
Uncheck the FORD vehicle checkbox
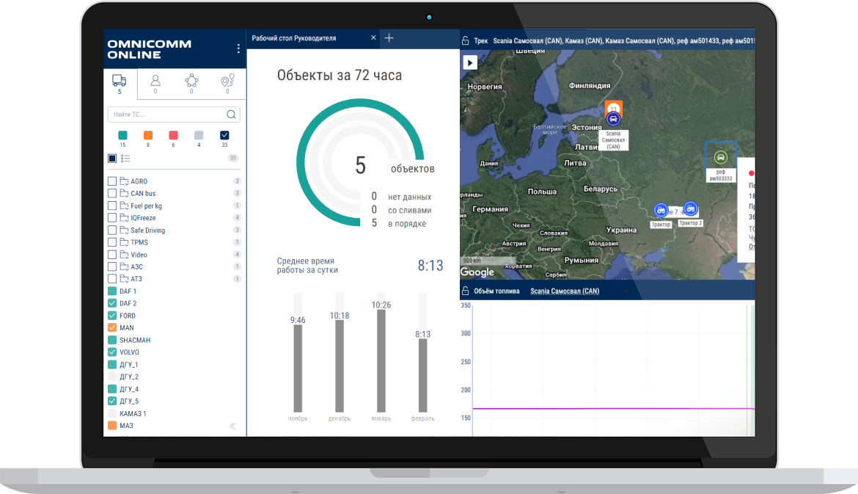[x=112, y=316]
